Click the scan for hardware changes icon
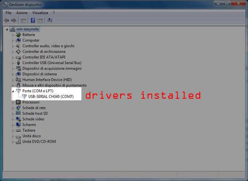The height and width of the screenshot is (181, 248). click(50, 20)
